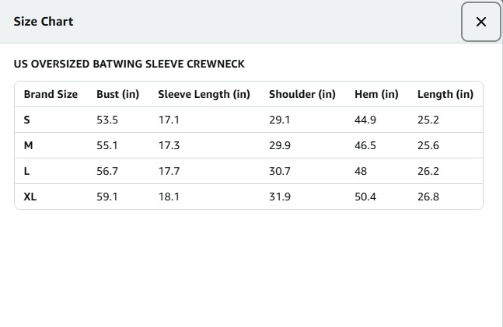Click the Length (in) column header
Image resolution: width=503 pixels, height=327 pixels.
pos(445,94)
